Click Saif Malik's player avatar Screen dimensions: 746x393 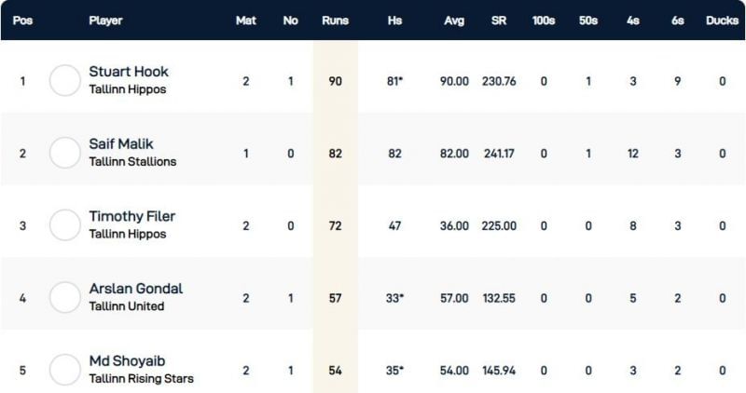65,153
